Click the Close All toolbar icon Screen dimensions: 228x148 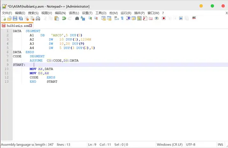point(32,18)
